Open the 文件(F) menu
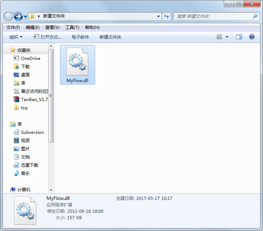 pyautogui.click(x=13, y=27)
